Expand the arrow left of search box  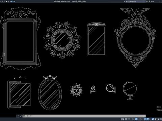coord(125,1)
